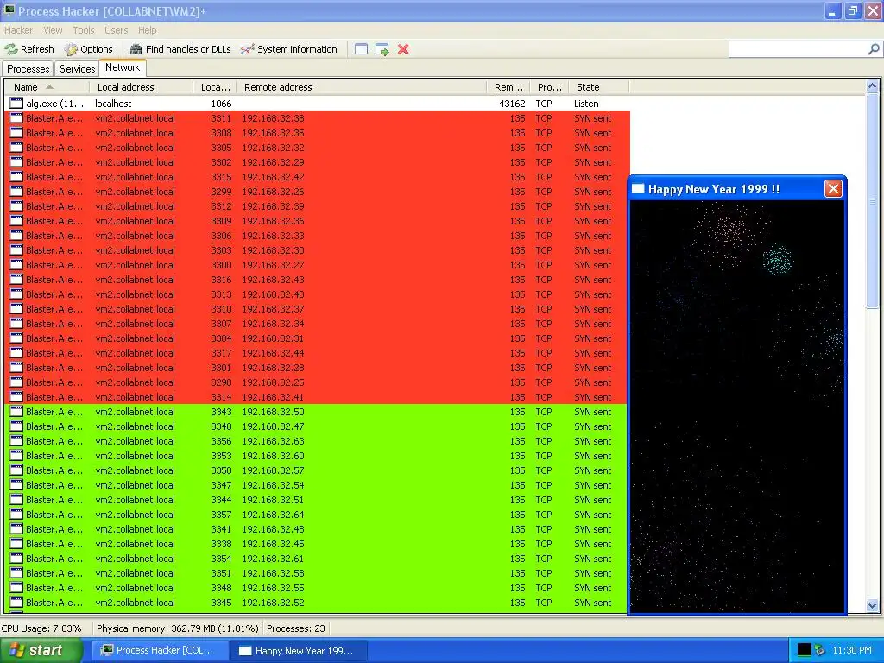Click Blaster icon for remote 192.168.32.41

tap(16, 396)
